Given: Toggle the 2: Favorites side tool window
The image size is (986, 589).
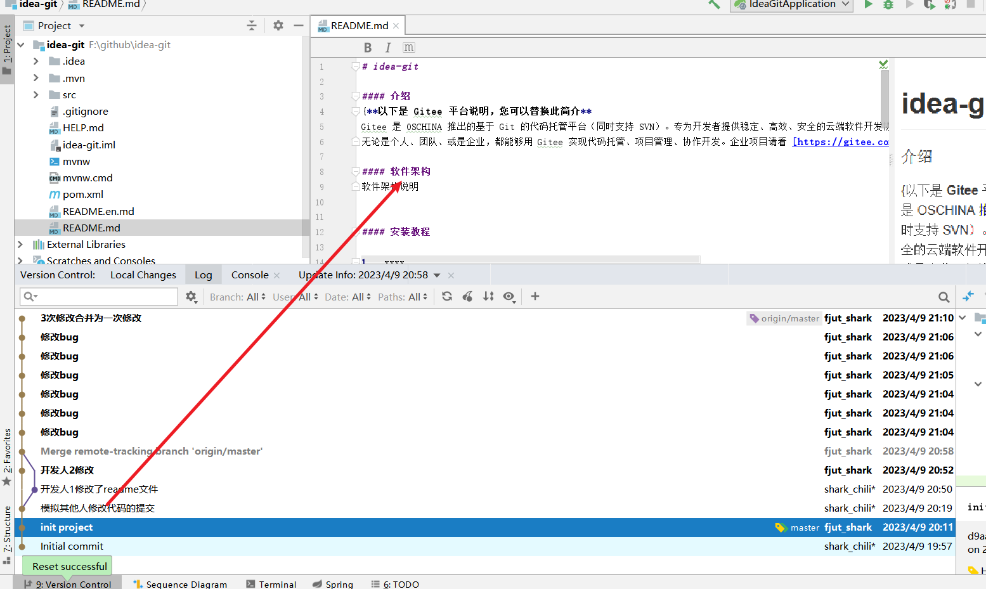Looking at the screenshot, I should [x=7, y=457].
